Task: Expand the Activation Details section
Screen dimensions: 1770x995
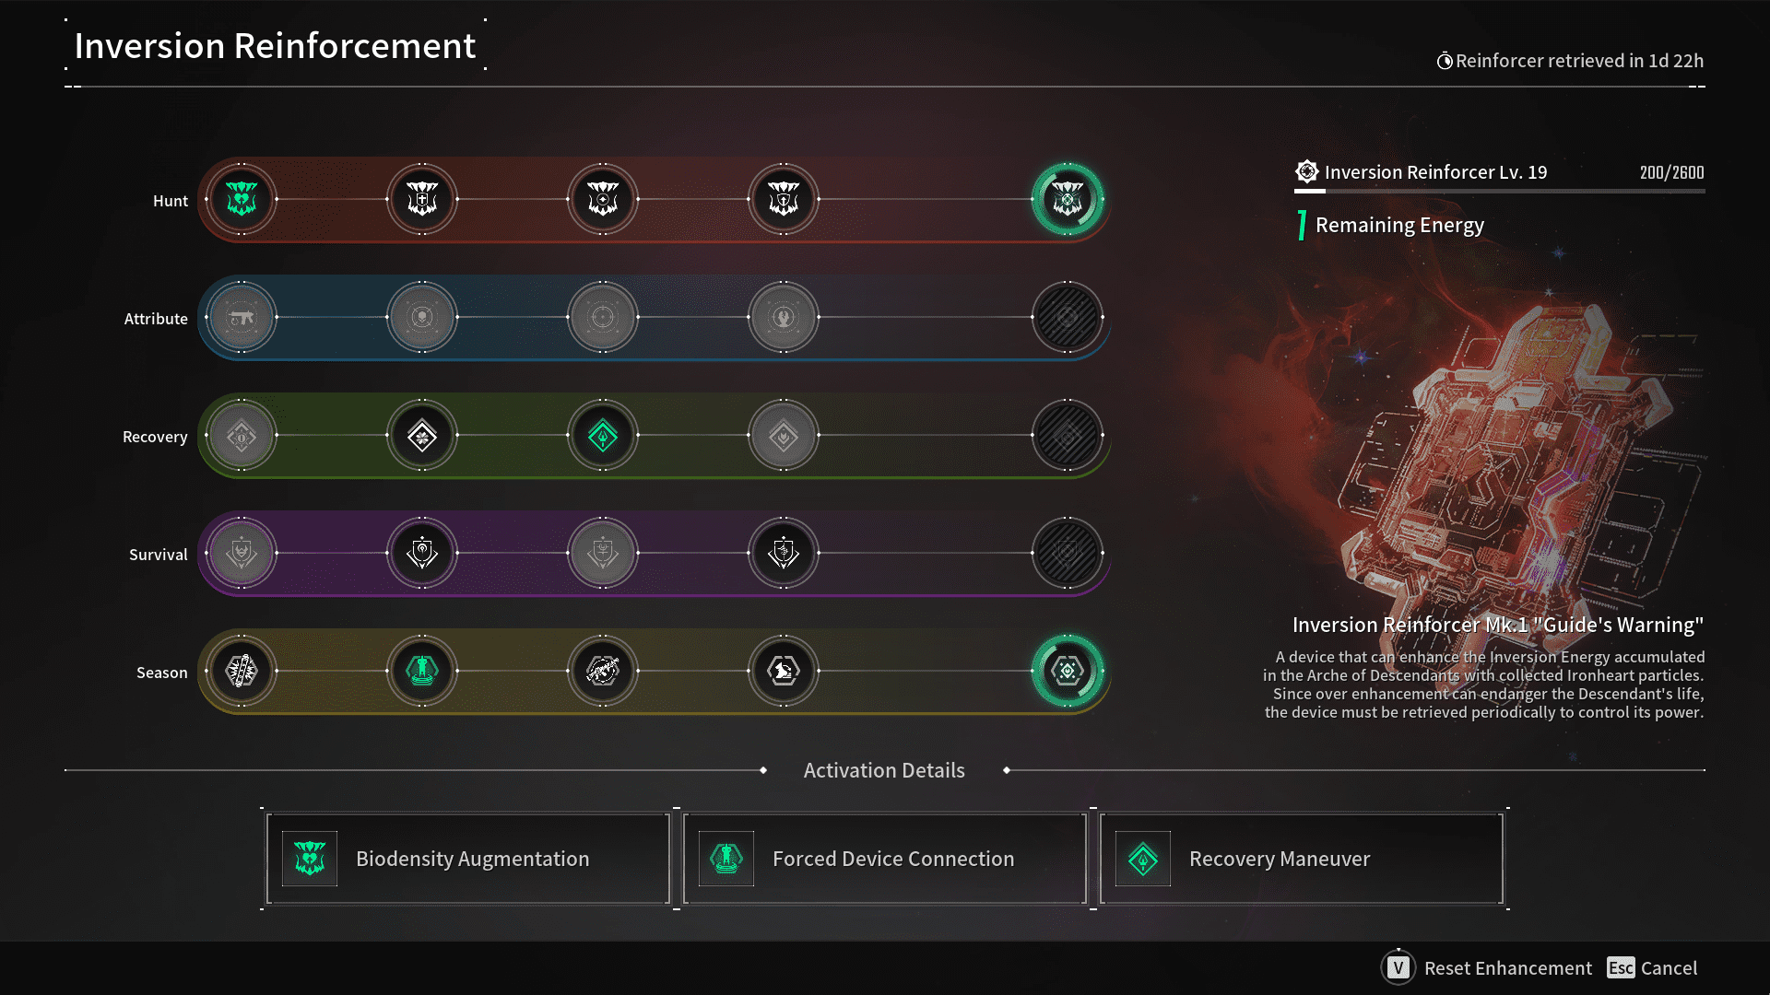Action: [x=884, y=769]
